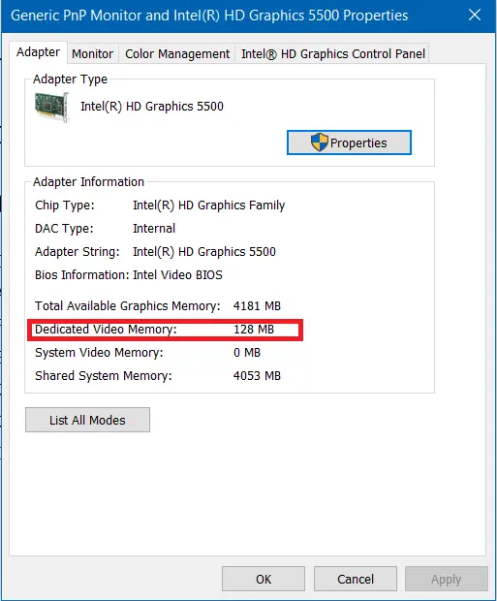Close the properties window

pos(475,16)
